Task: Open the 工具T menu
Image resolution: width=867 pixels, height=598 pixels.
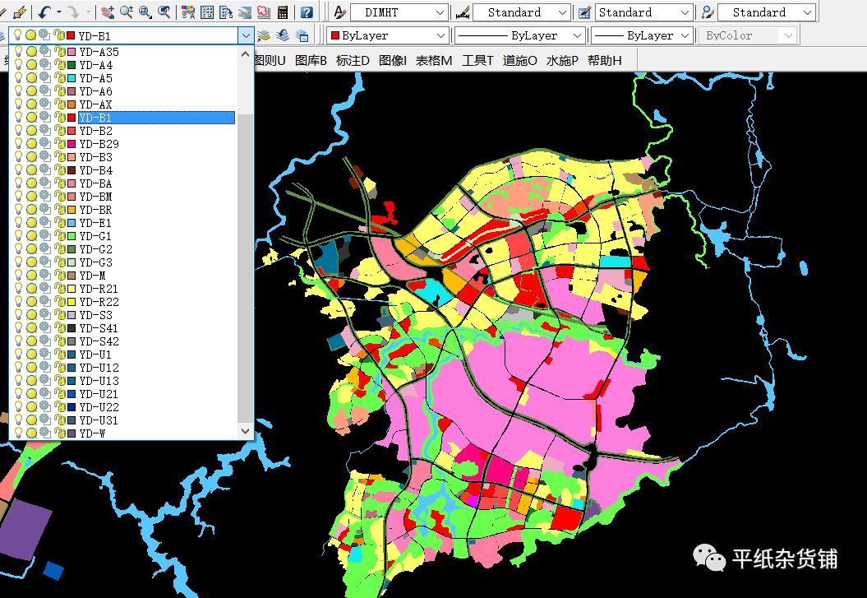Action: (477, 60)
